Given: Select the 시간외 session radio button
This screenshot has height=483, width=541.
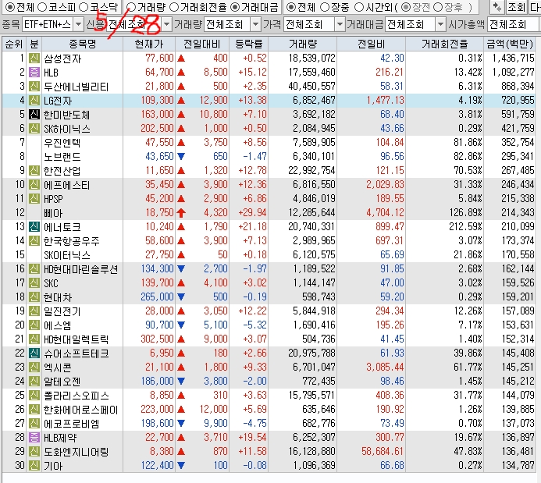Looking at the screenshot, I should click(359, 6).
